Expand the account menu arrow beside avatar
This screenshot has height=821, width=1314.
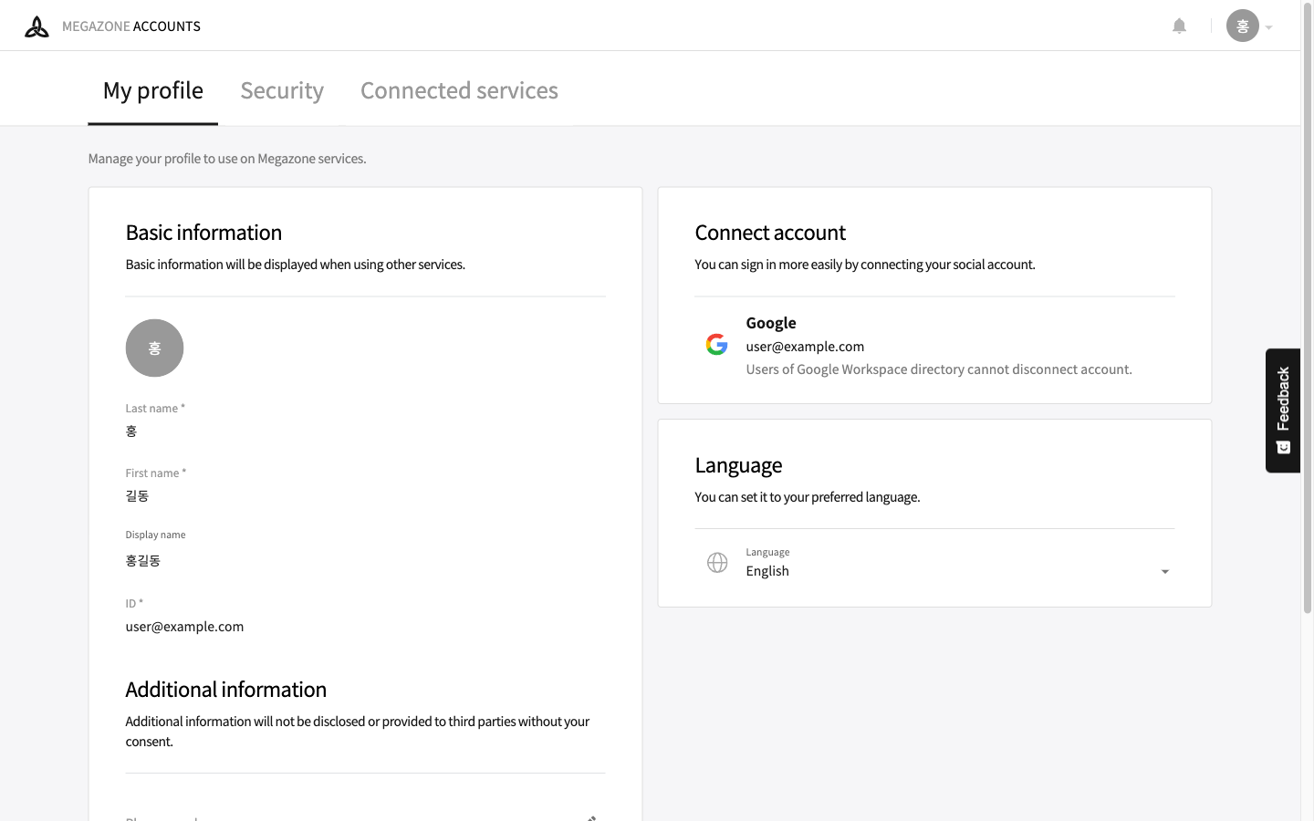1268,27
